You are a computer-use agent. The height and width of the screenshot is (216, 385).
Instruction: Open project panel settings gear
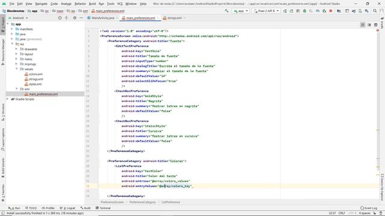(x=75, y=18)
